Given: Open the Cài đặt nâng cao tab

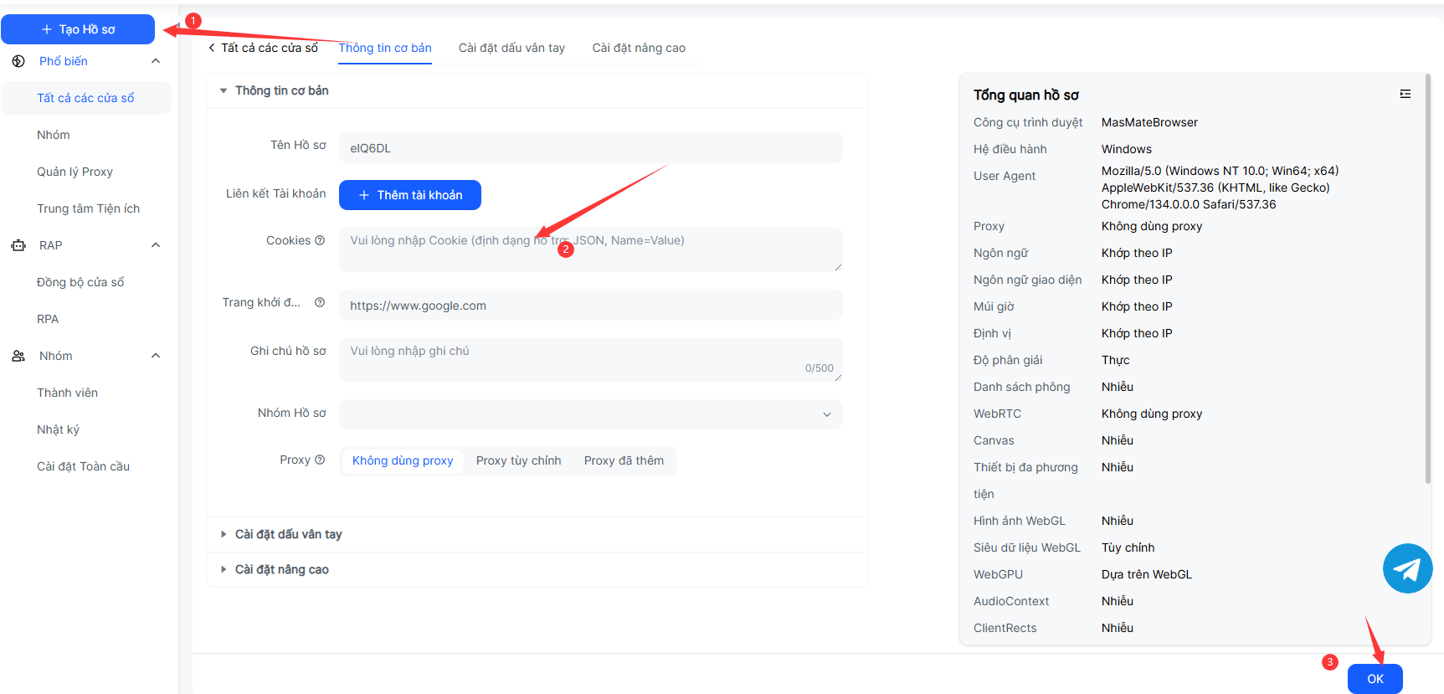Looking at the screenshot, I should tap(639, 48).
